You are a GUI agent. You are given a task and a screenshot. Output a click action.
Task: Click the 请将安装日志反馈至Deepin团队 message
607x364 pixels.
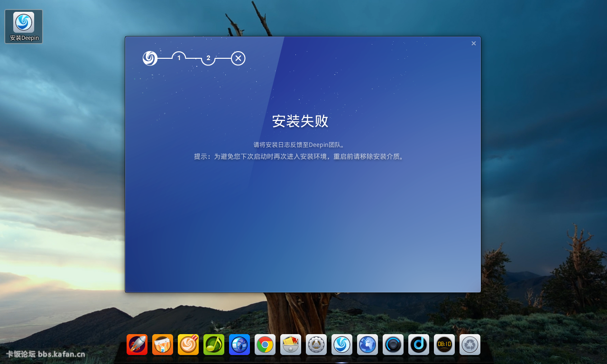[x=300, y=145]
